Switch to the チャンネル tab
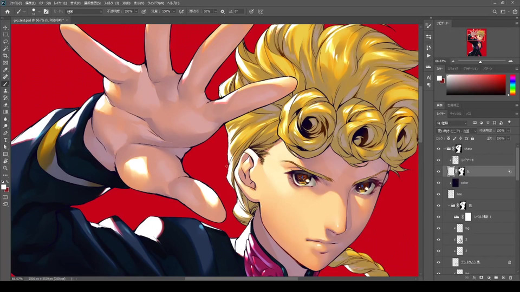The width and height of the screenshot is (520, 292). 456,114
